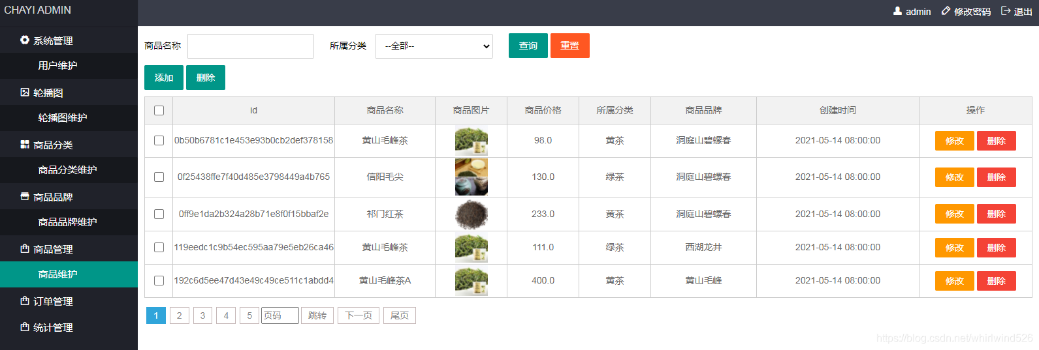Click the 创建时间 column header

(838, 110)
